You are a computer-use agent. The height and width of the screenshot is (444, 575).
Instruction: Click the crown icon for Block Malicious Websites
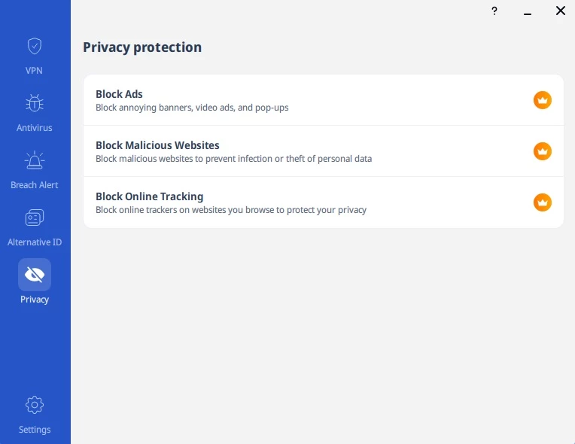click(543, 151)
